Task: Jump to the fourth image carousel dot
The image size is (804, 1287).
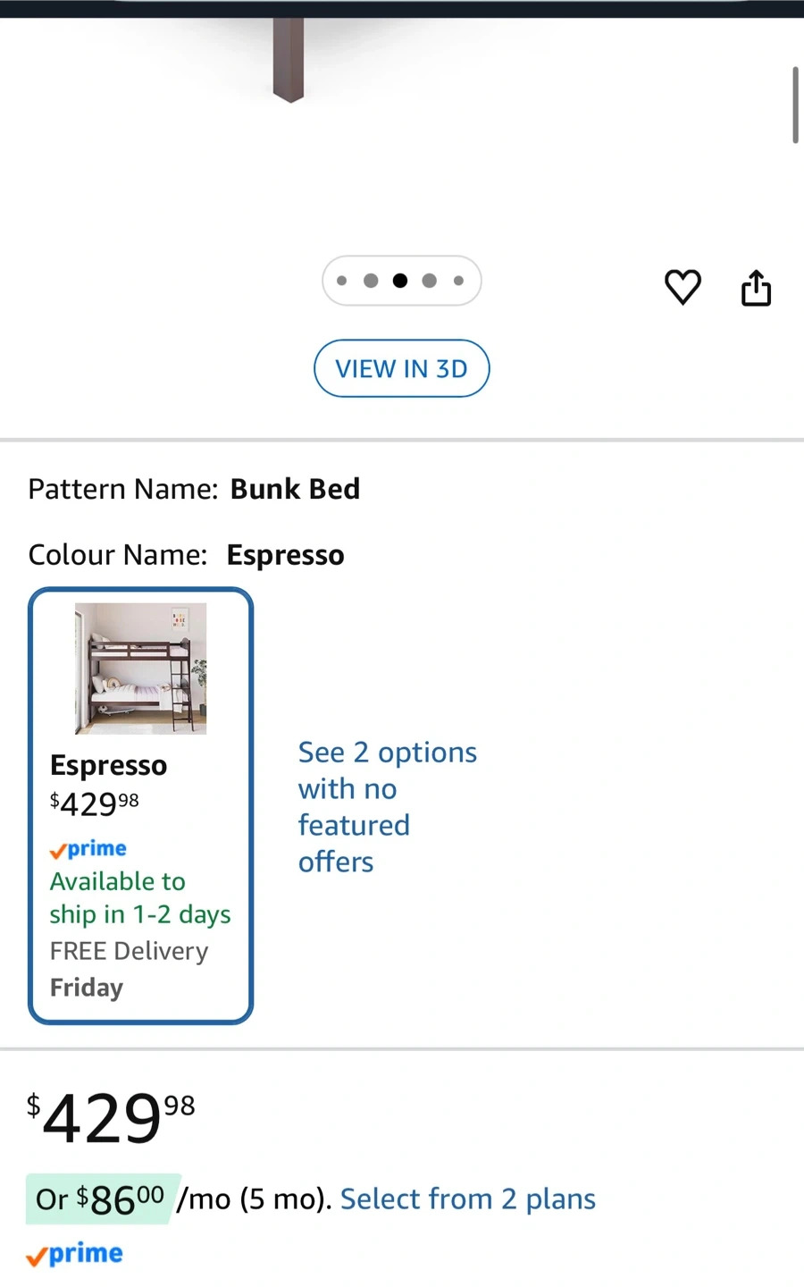Action: tap(430, 281)
